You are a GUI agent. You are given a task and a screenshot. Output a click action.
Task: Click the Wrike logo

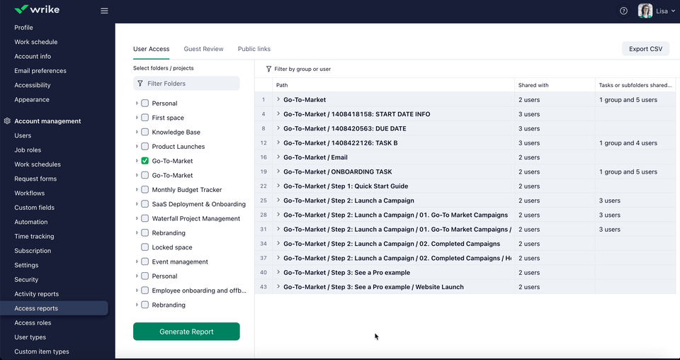pyautogui.click(x=37, y=11)
